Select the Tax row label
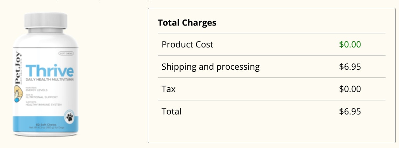Image resolution: width=399 pixels, height=148 pixels. [x=169, y=89]
